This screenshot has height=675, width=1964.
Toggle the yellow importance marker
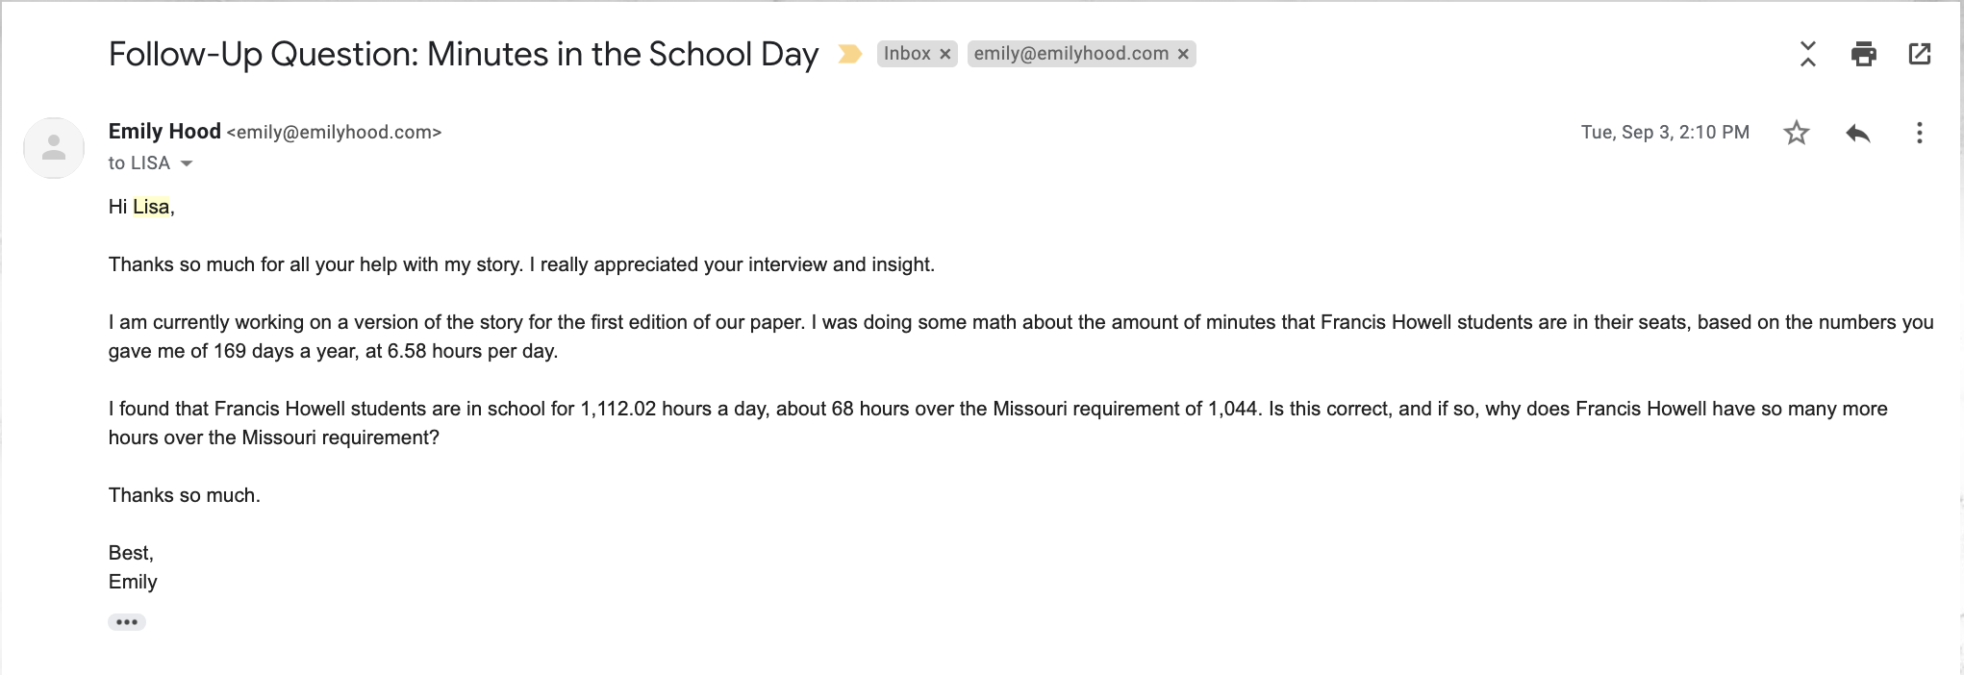point(849,54)
